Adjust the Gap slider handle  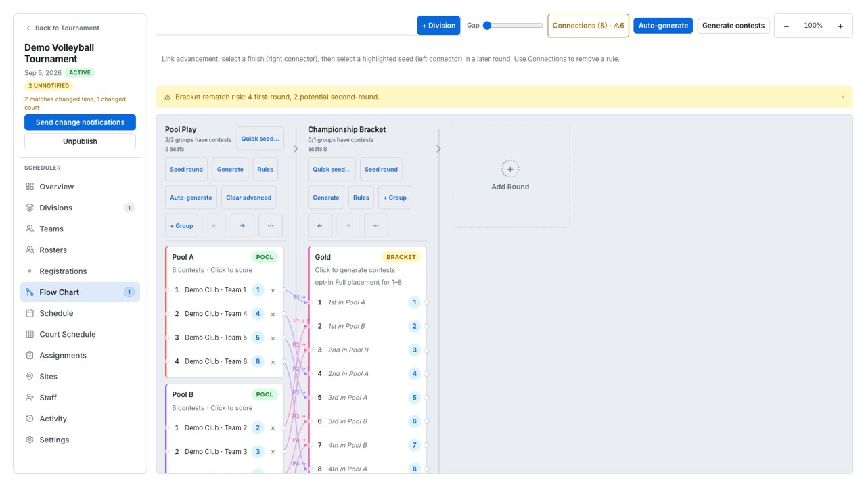click(487, 26)
